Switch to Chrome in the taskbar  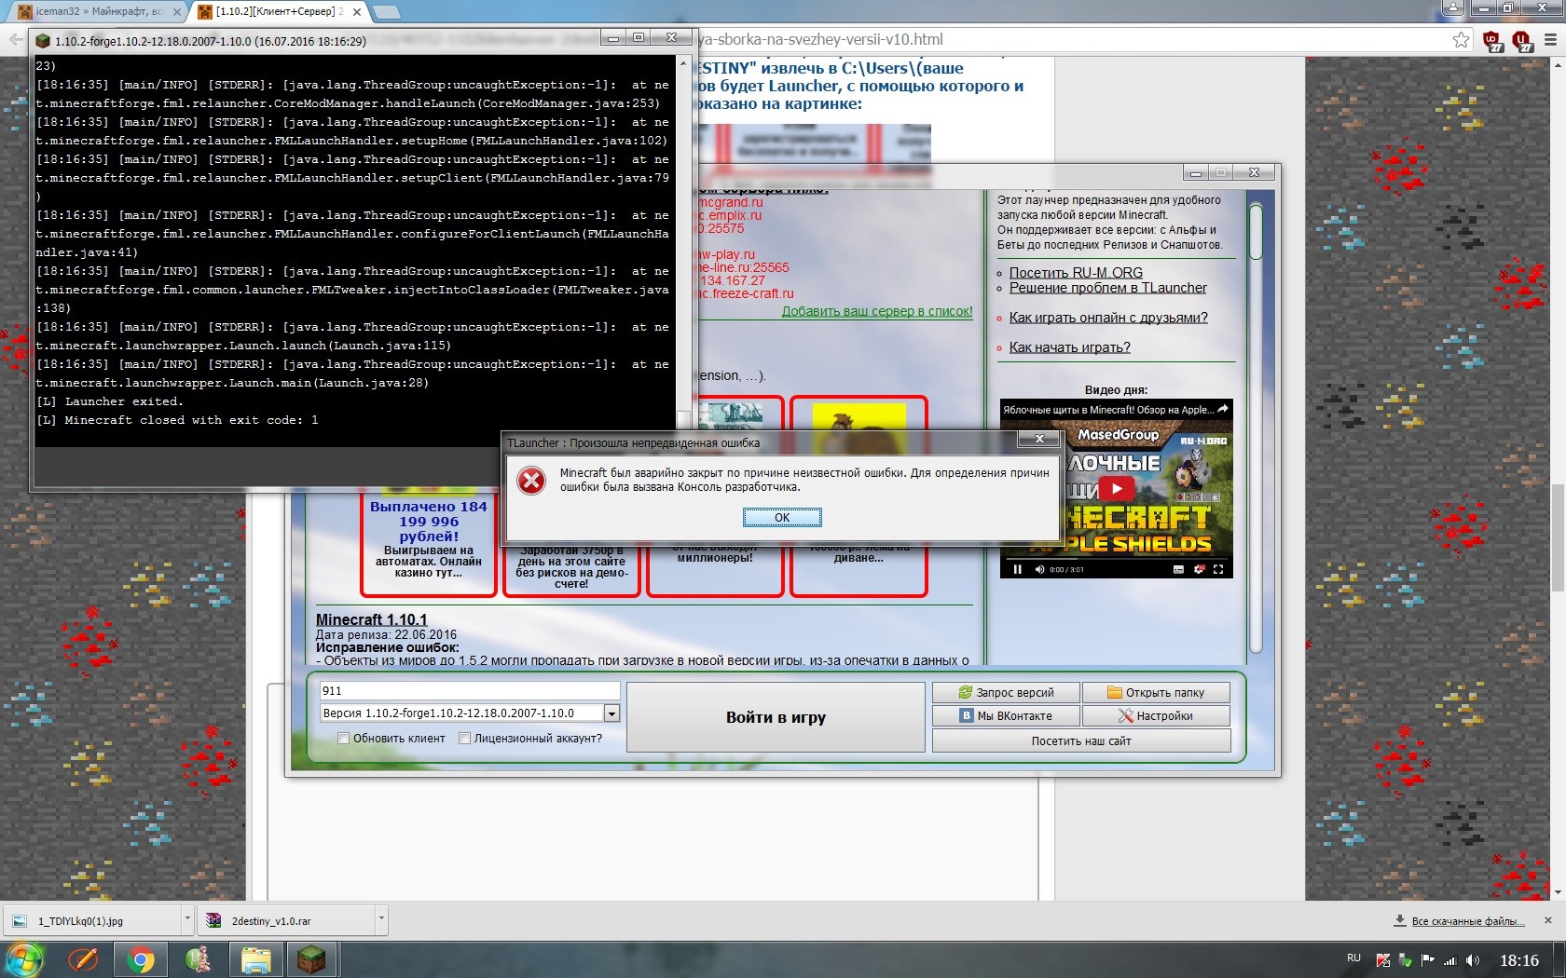point(141,959)
